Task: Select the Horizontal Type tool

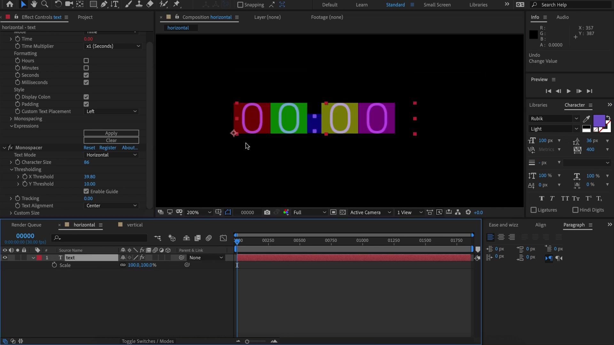Action: (x=115, y=4)
